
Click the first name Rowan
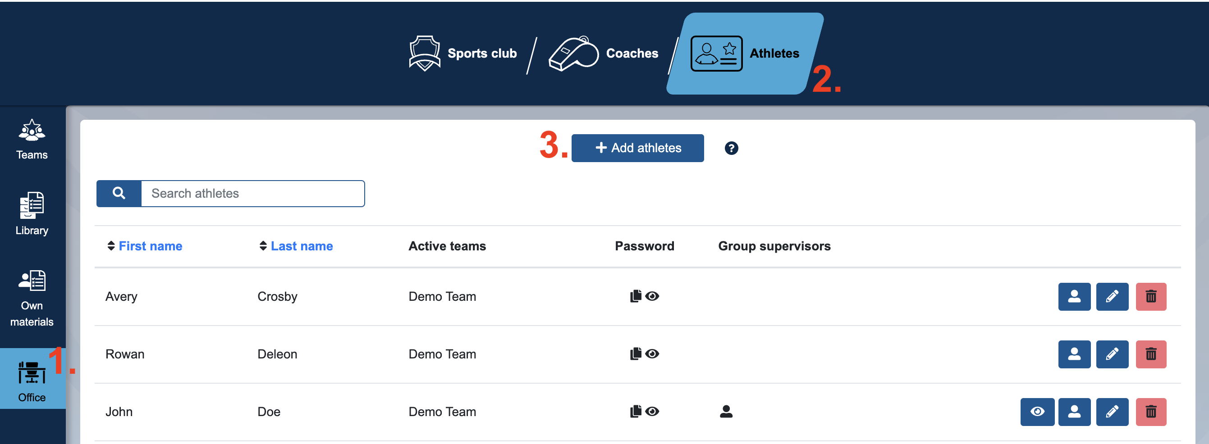point(125,354)
